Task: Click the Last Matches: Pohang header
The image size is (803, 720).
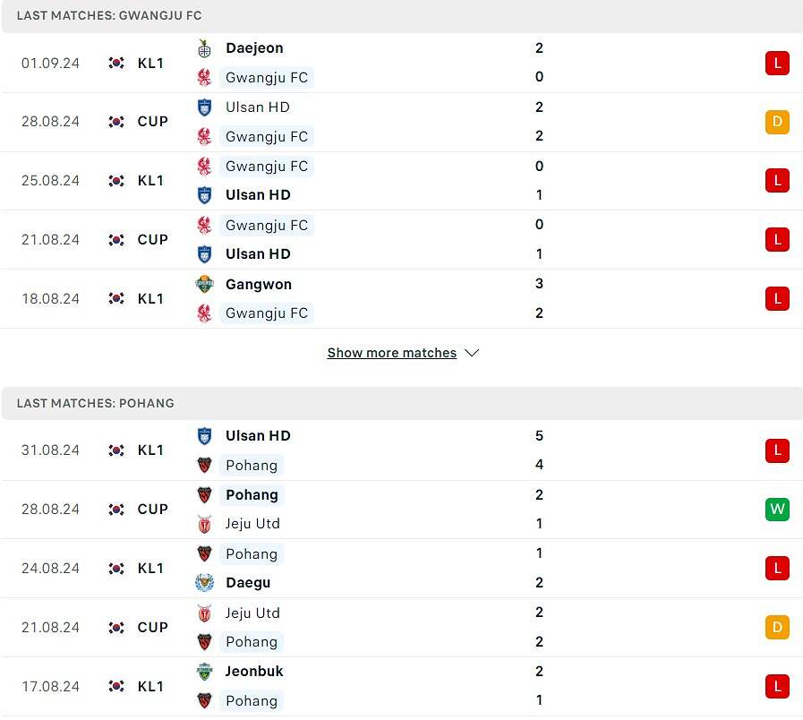Action: point(96,404)
